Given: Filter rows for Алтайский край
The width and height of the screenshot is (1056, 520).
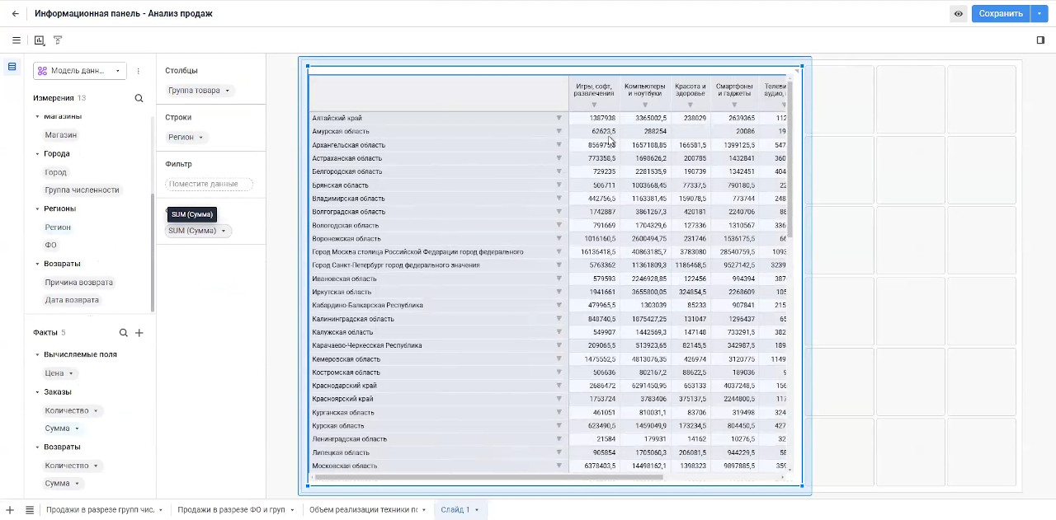Looking at the screenshot, I should click(x=559, y=118).
